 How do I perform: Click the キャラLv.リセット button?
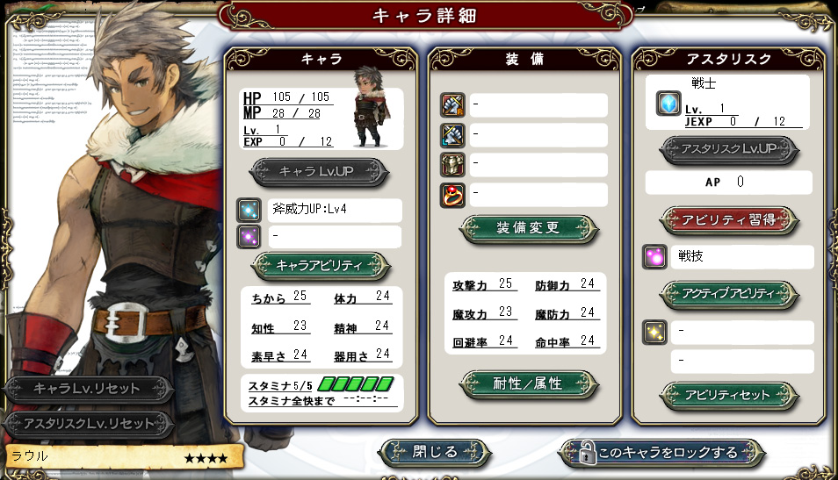coord(87,389)
